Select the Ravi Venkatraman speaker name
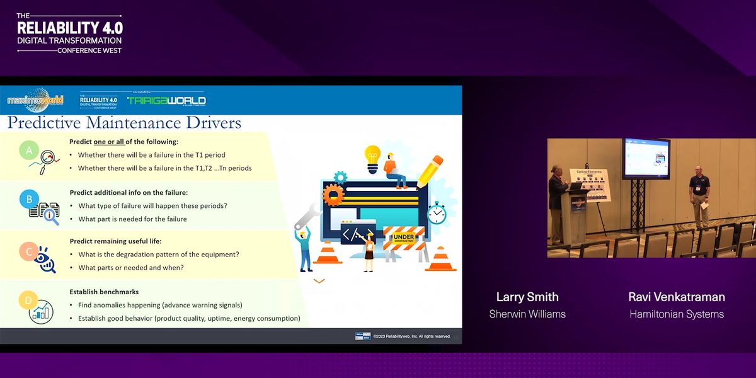The height and width of the screenshot is (378, 756). 676,297
